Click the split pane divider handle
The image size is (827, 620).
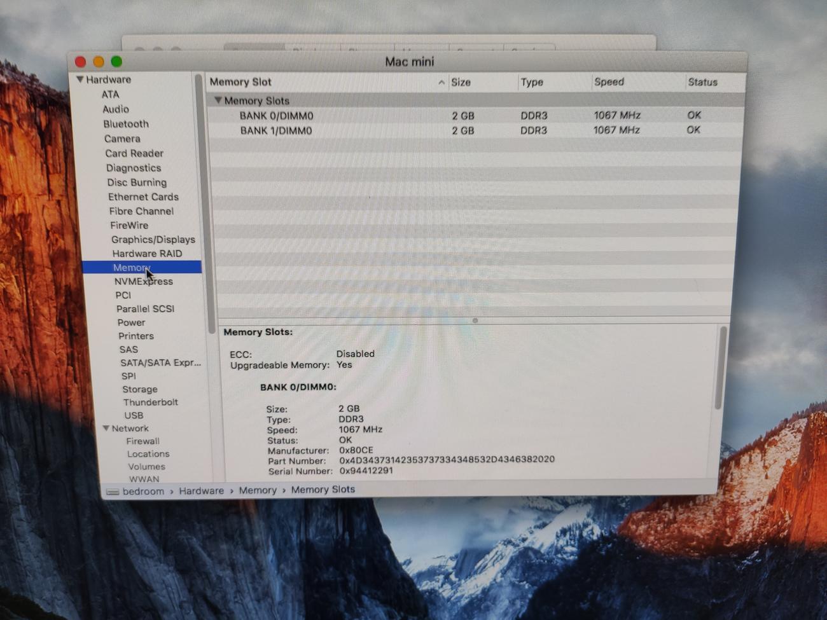pos(475,320)
